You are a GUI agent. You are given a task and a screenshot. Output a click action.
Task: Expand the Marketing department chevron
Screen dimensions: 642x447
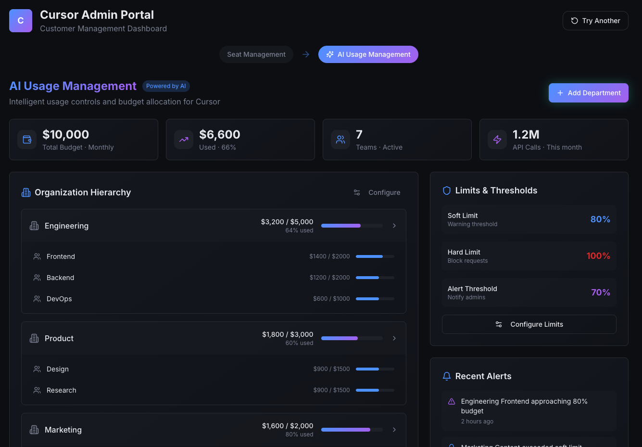[x=394, y=430]
